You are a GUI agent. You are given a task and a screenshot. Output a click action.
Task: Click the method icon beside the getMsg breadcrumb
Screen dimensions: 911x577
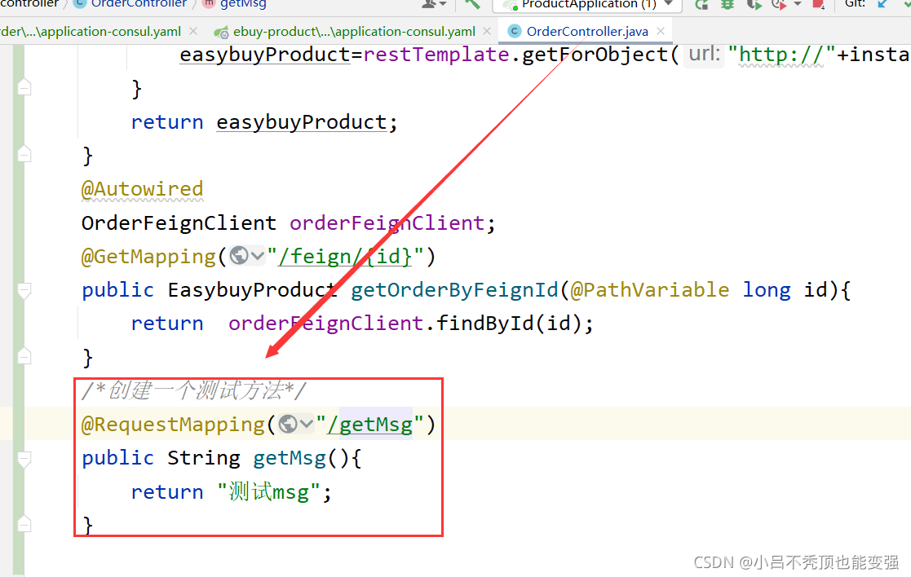209,4
